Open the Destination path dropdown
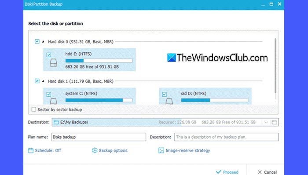Screen dimensions: 308x175 coord(266,122)
